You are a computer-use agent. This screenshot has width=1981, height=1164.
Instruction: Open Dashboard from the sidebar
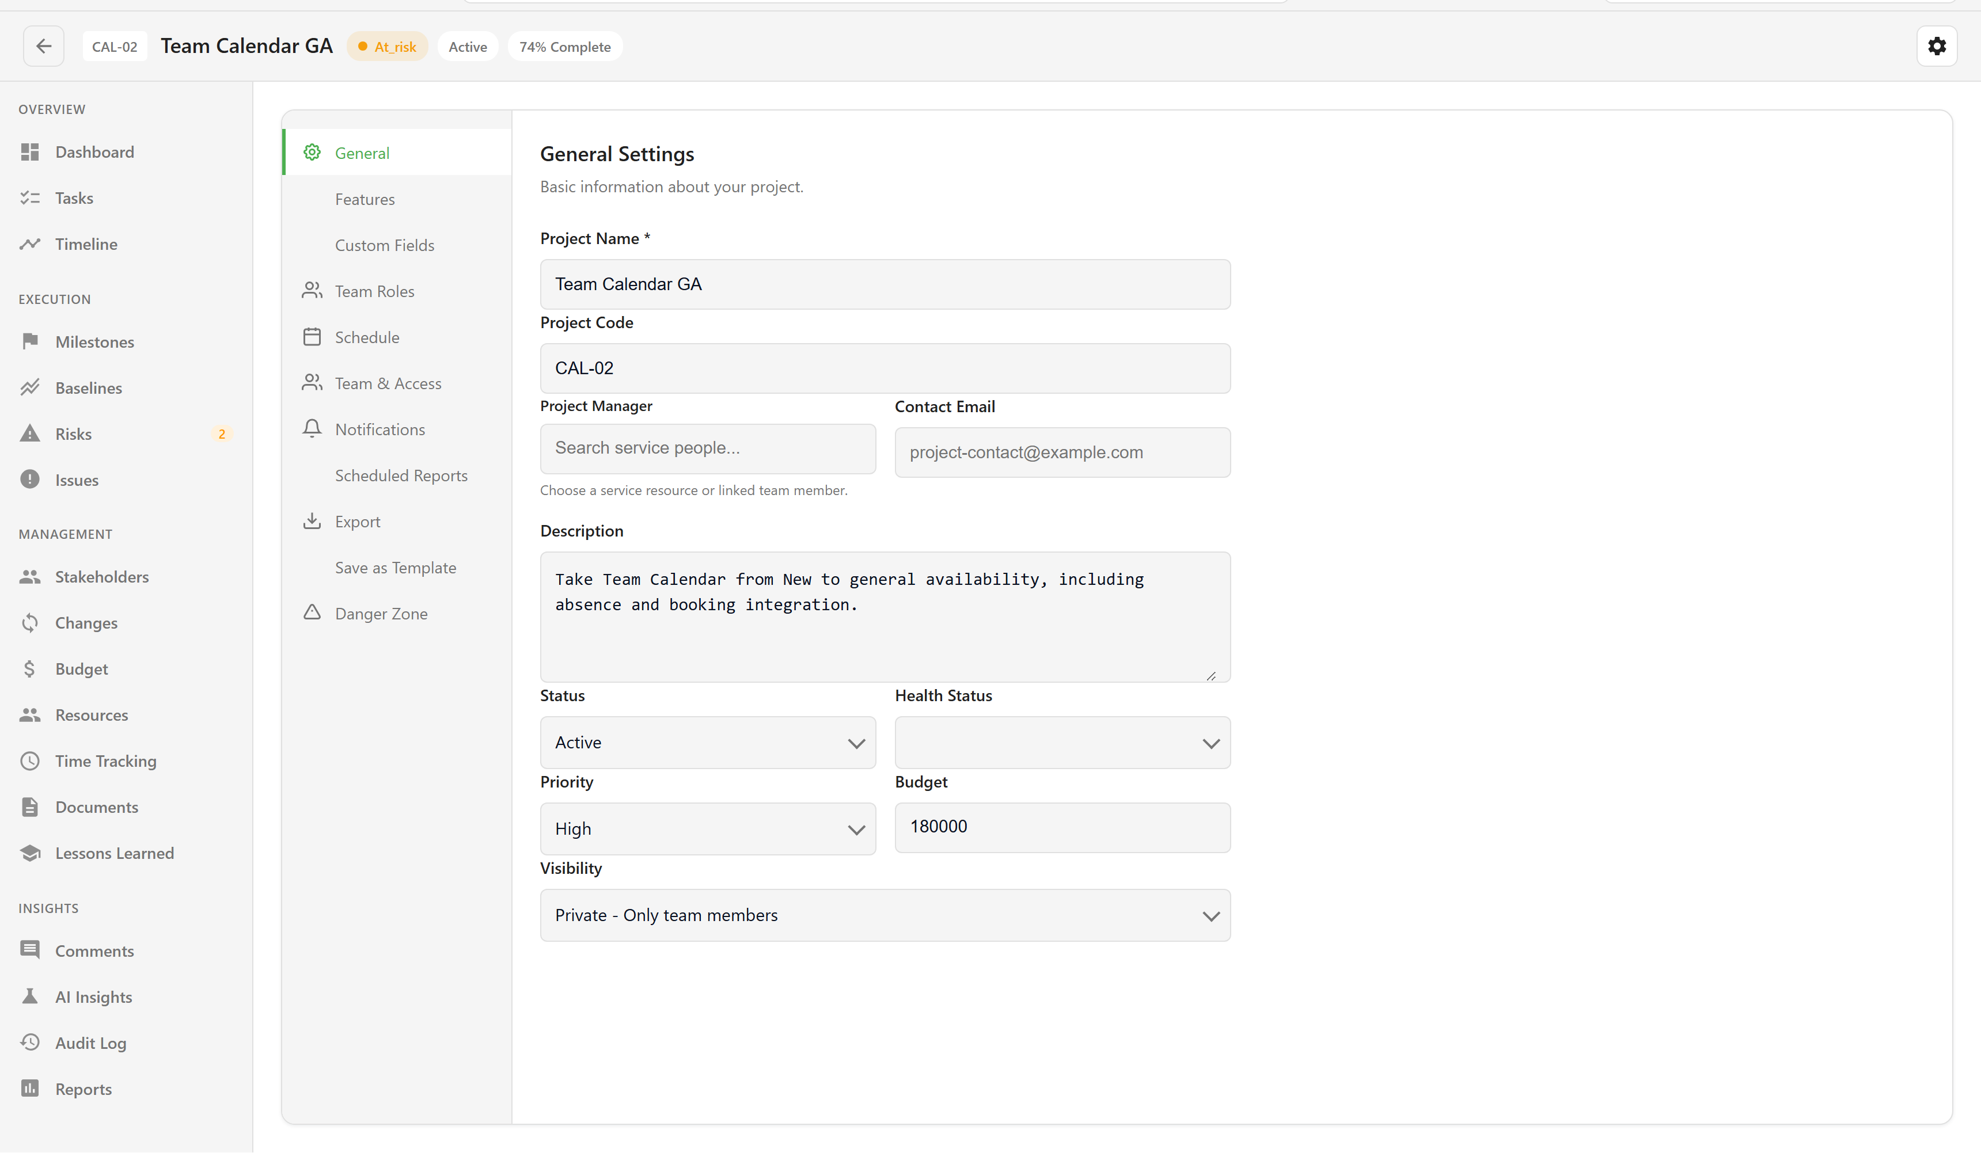tap(126, 152)
